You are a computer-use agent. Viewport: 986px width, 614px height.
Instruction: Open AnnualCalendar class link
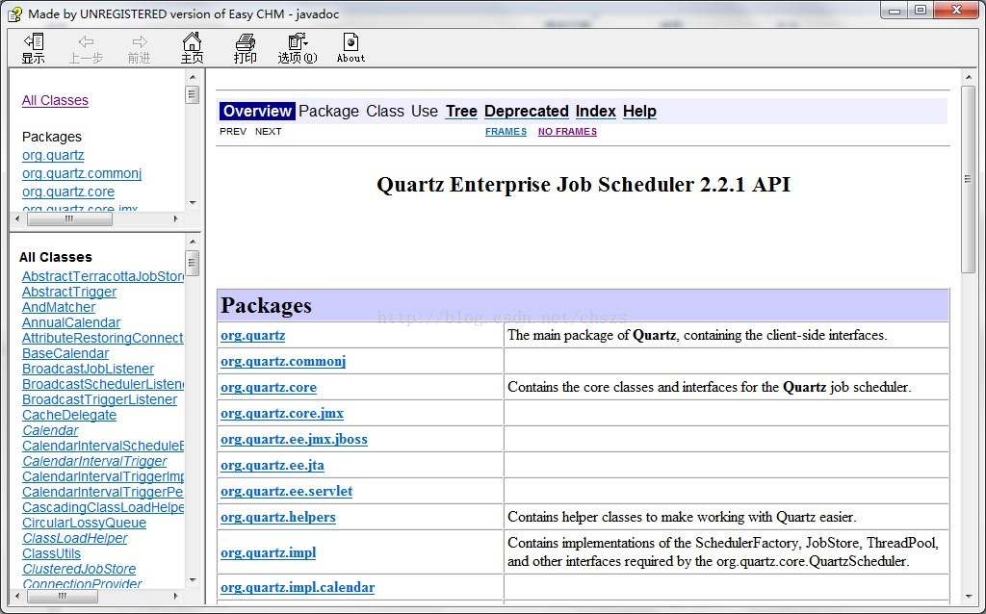click(x=71, y=323)
